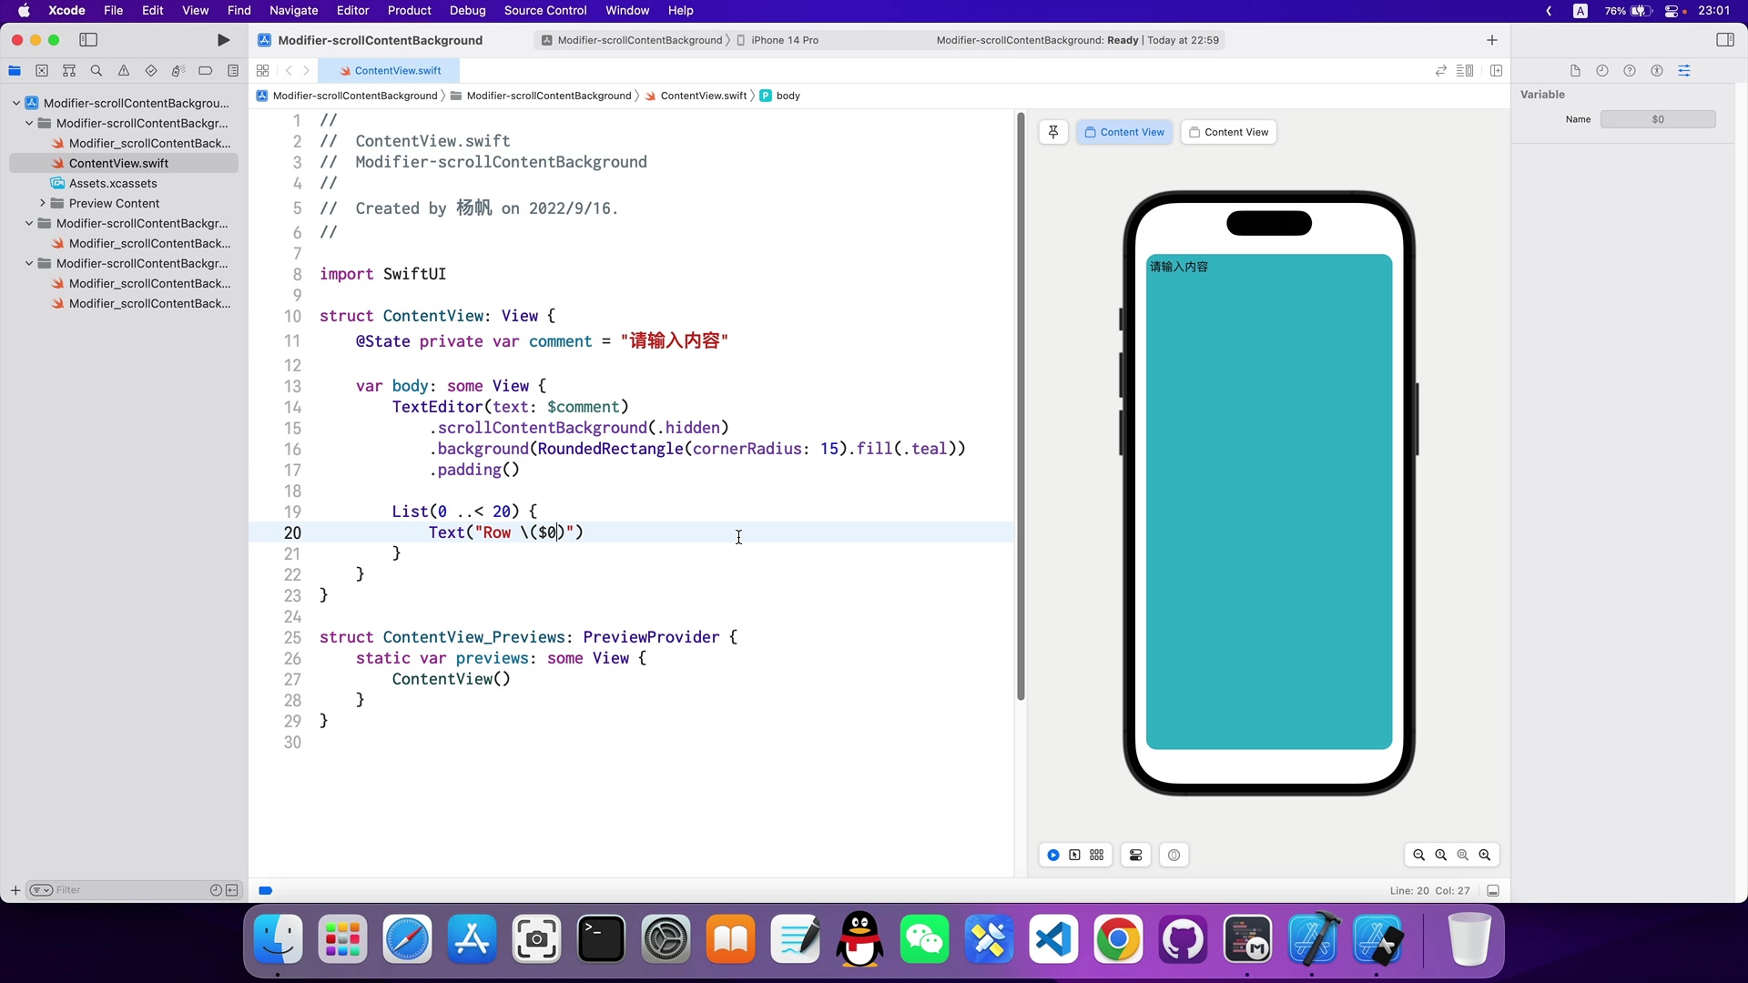
Task: Open the Debug navigator
Action: (x=178, y=71)
